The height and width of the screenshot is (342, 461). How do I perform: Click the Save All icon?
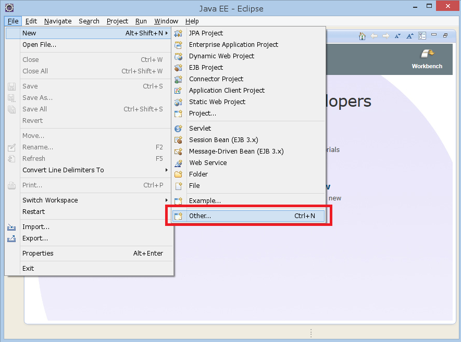coord(11,109)
